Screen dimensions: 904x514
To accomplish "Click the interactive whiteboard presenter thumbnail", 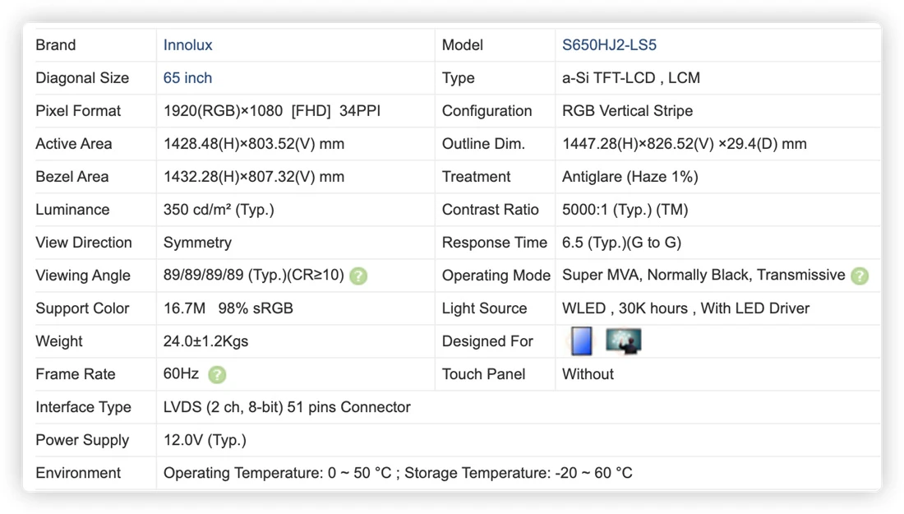I will 623,340.
